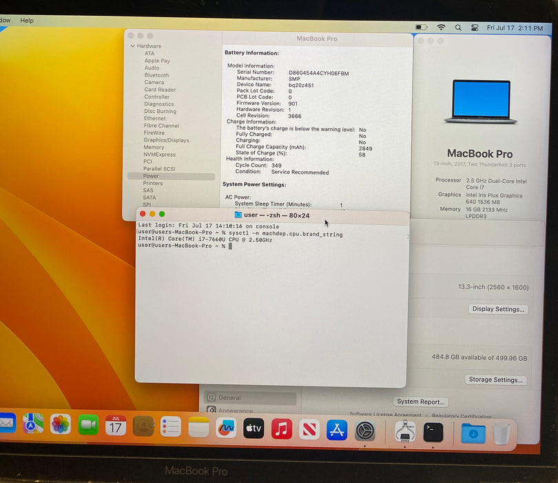Click the battery status icon in menu bar
The height and width of the screenshot is (483, 558).
coord(422,27)
